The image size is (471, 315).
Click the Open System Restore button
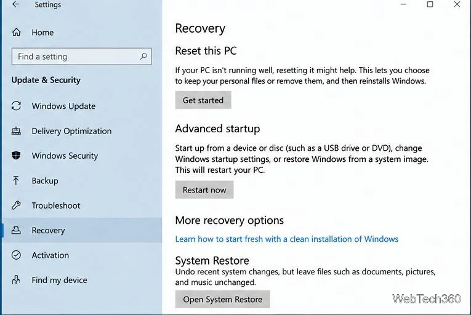pos(223,300)
